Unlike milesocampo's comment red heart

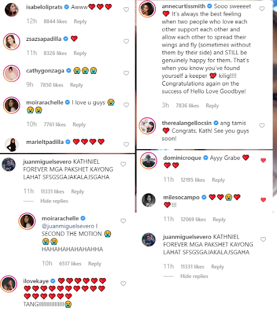point(263,200)
